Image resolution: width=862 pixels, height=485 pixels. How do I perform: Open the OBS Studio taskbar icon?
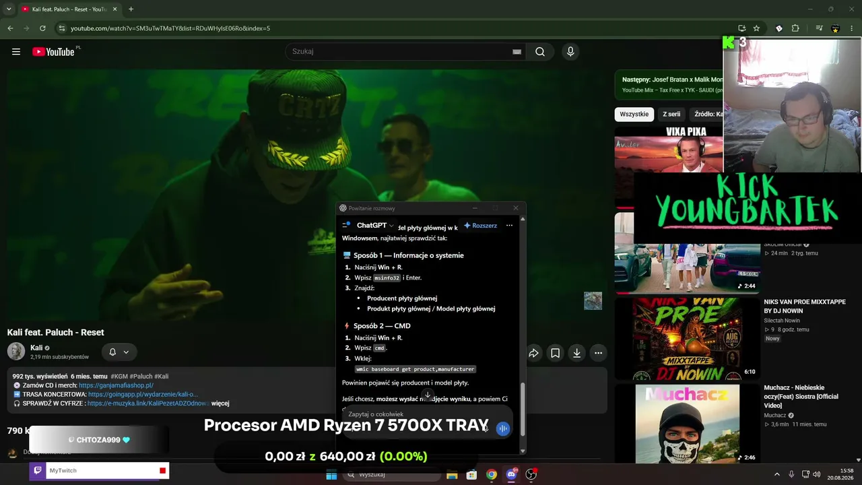tap(531, 475)
